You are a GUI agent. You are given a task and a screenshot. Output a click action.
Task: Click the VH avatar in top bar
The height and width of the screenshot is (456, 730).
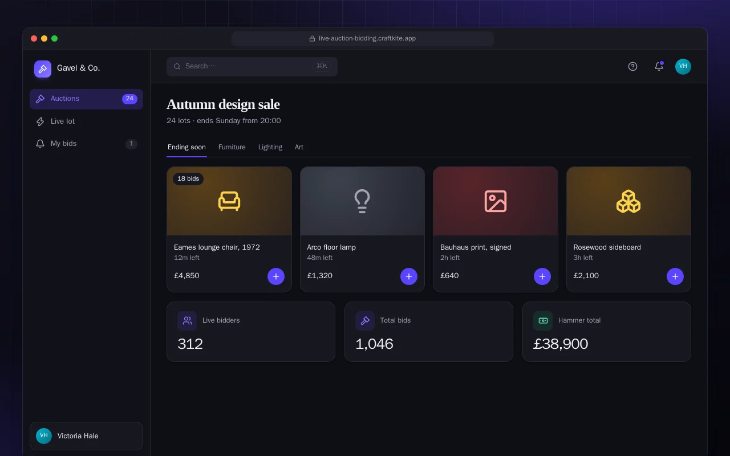pos(683,67)
